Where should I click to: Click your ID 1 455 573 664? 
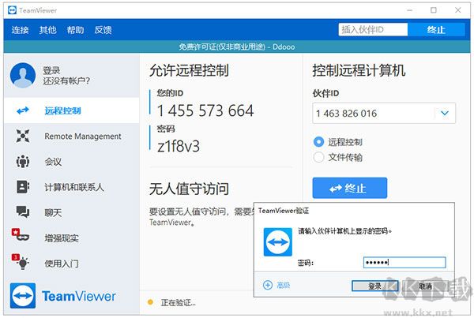(x=205, y=110)
